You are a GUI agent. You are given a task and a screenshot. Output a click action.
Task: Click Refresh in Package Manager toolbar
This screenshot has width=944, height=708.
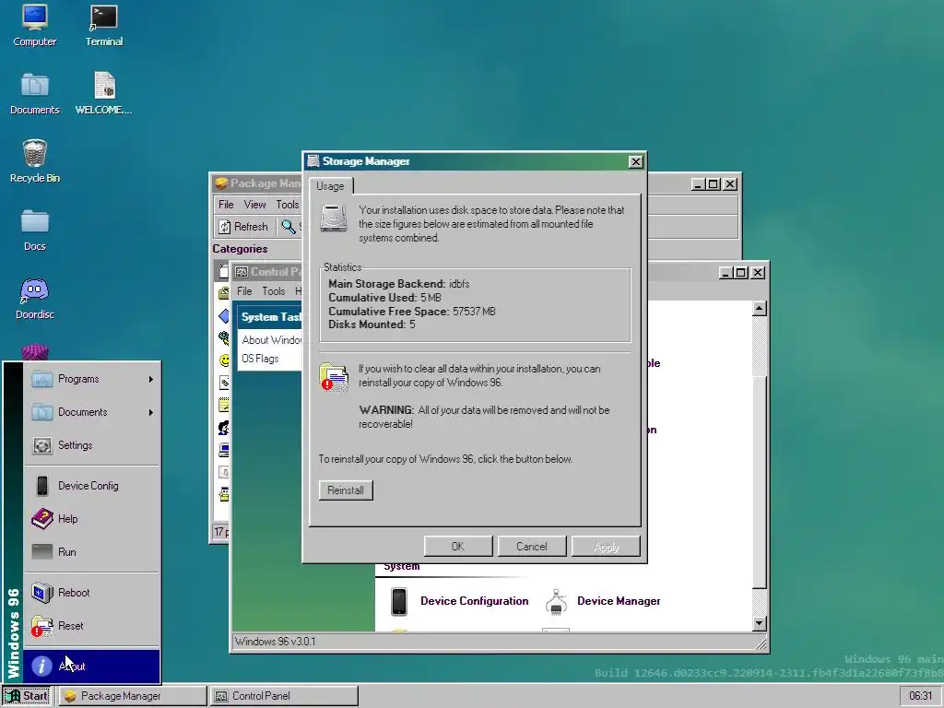pos(243,227)
